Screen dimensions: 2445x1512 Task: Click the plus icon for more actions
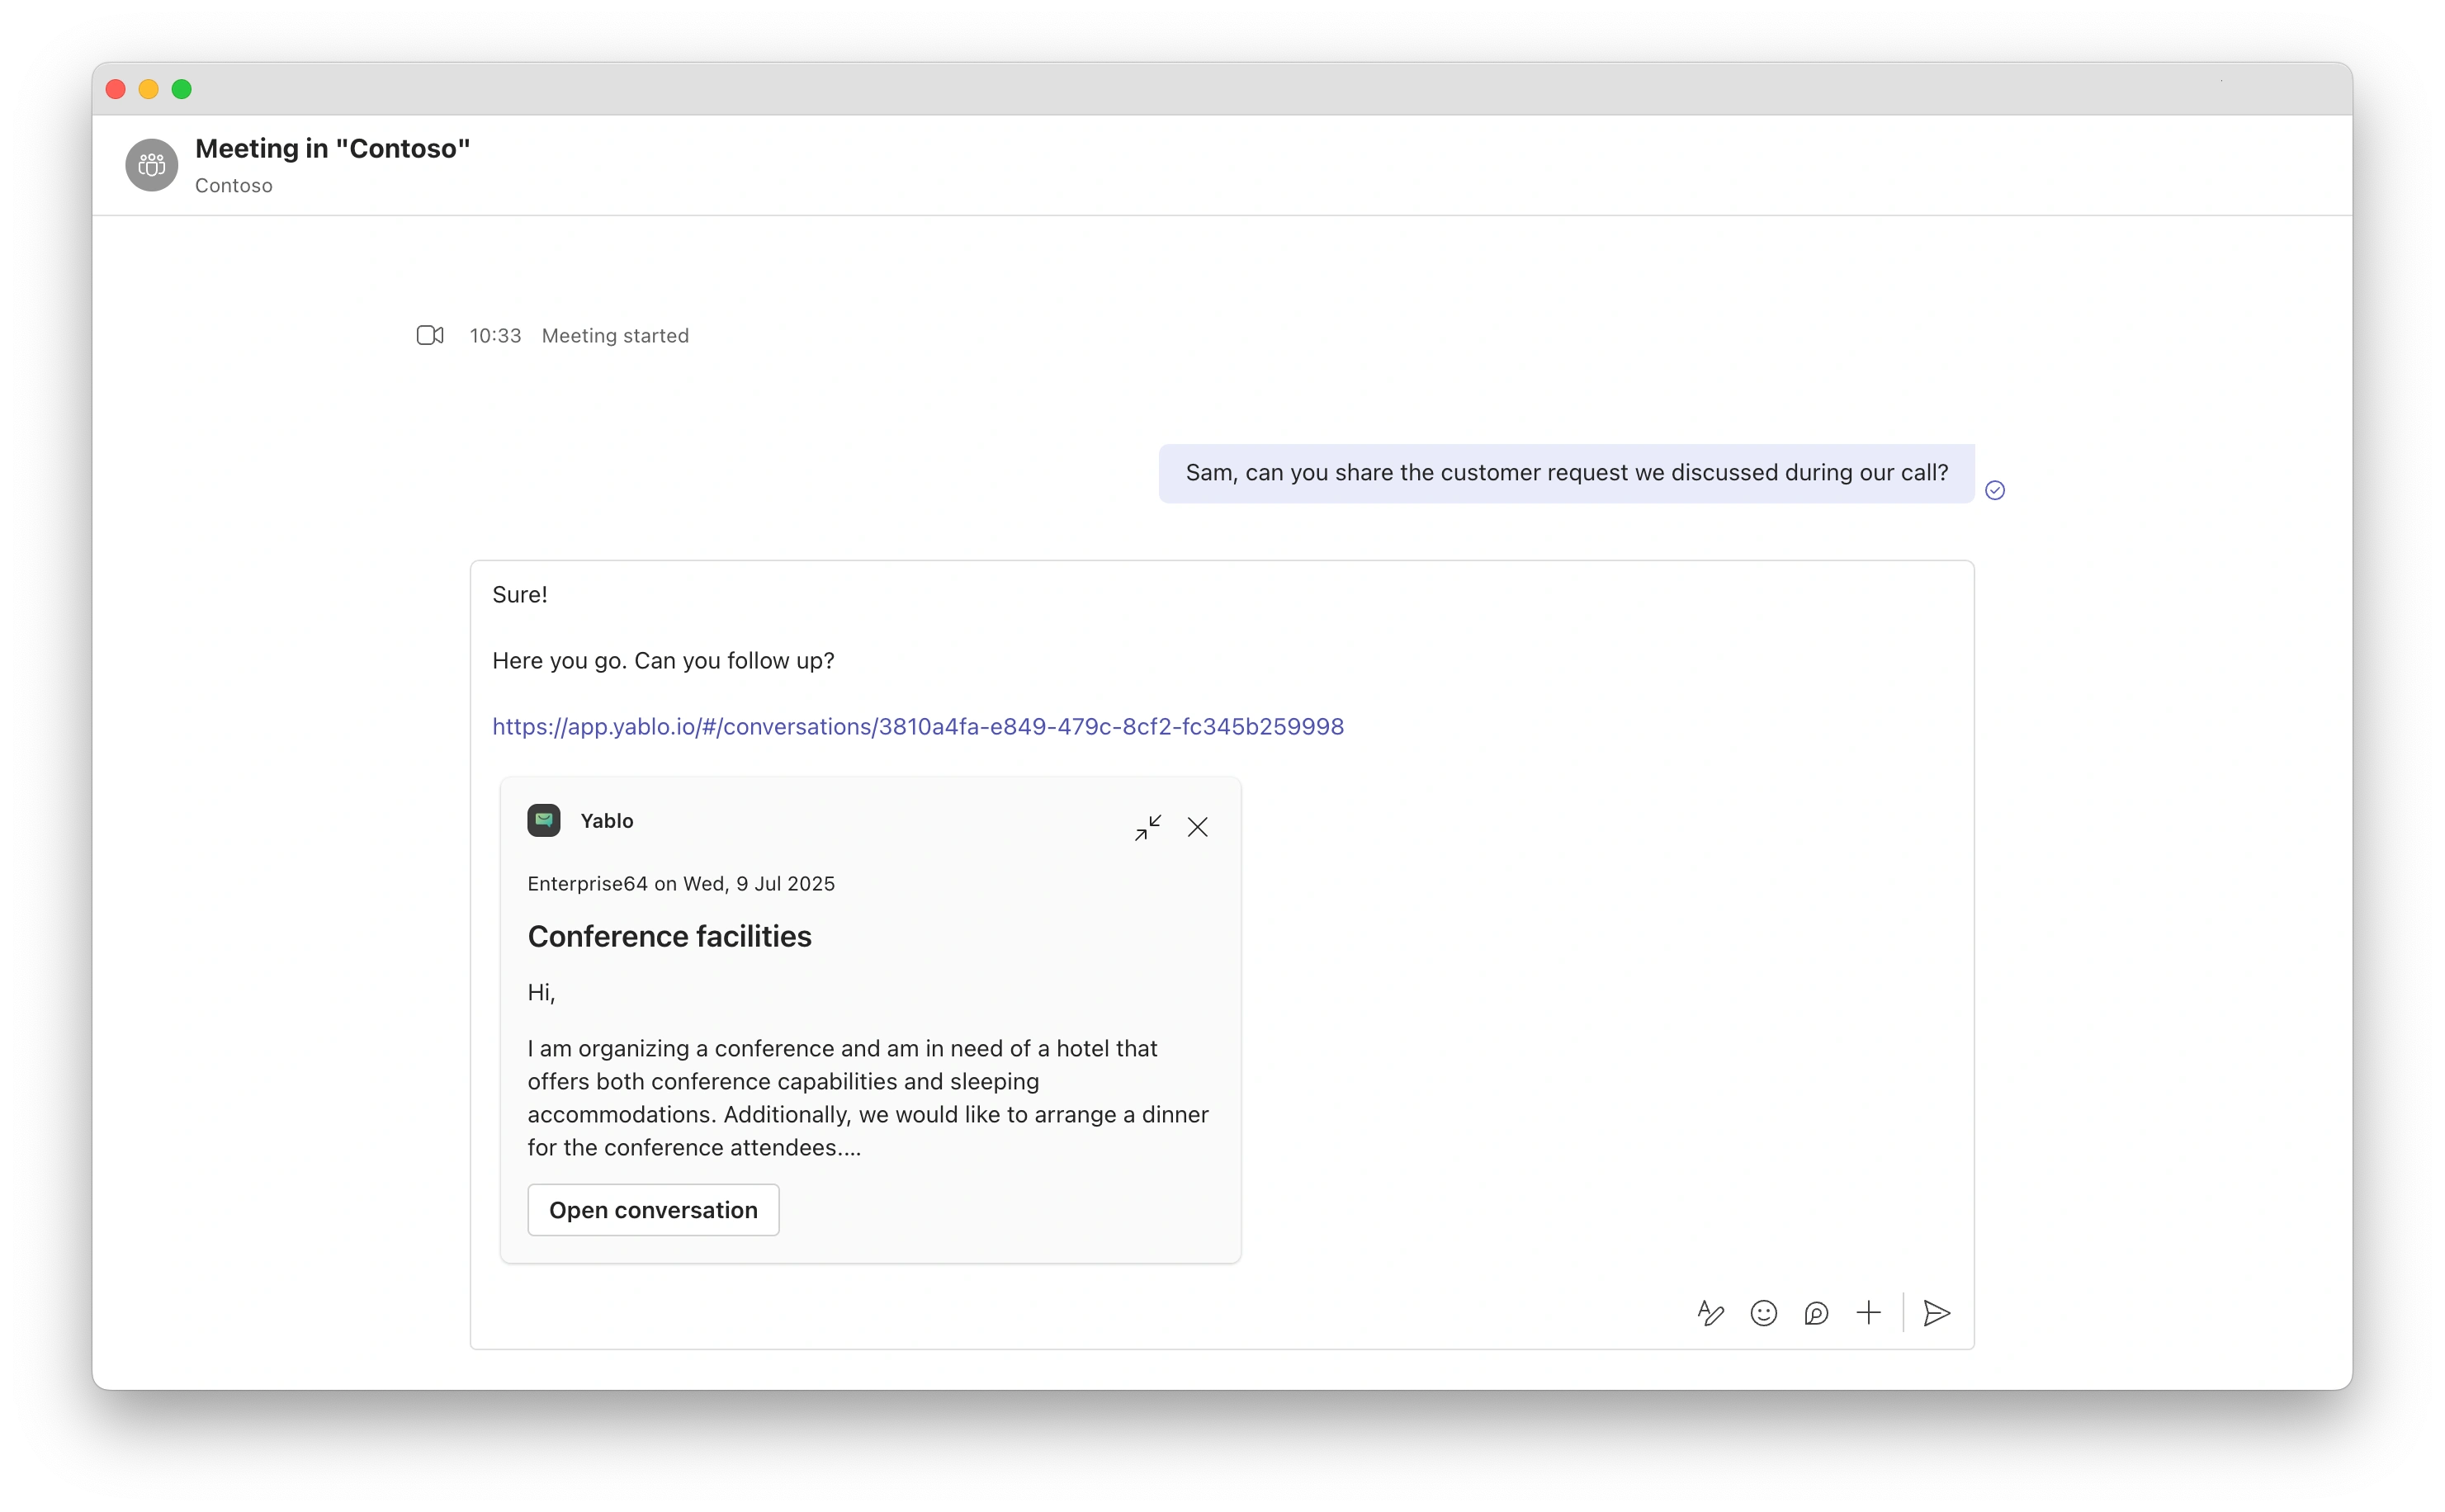[1868, 1313]
